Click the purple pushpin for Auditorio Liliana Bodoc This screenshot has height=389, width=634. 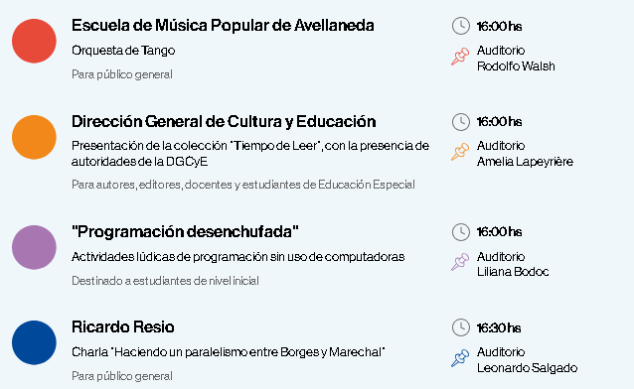pyautogui.click(x=460, y=262)
